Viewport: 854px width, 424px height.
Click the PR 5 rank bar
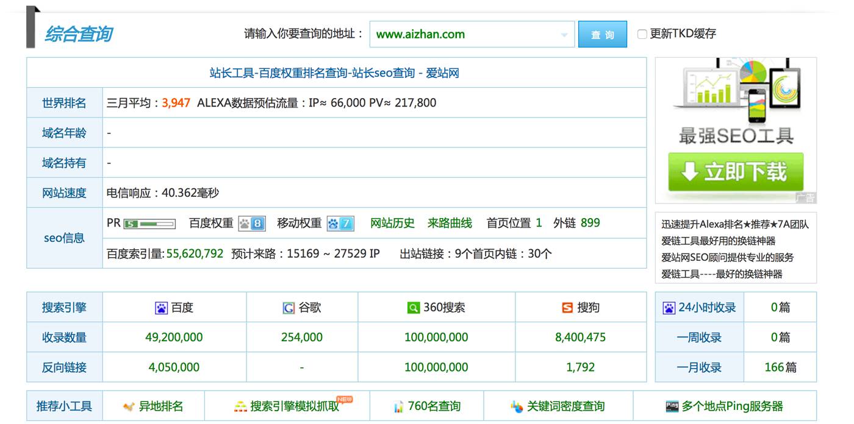pos(149,224)
